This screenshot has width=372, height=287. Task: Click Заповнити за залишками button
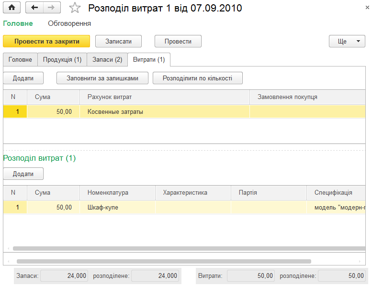pos(102,78)
